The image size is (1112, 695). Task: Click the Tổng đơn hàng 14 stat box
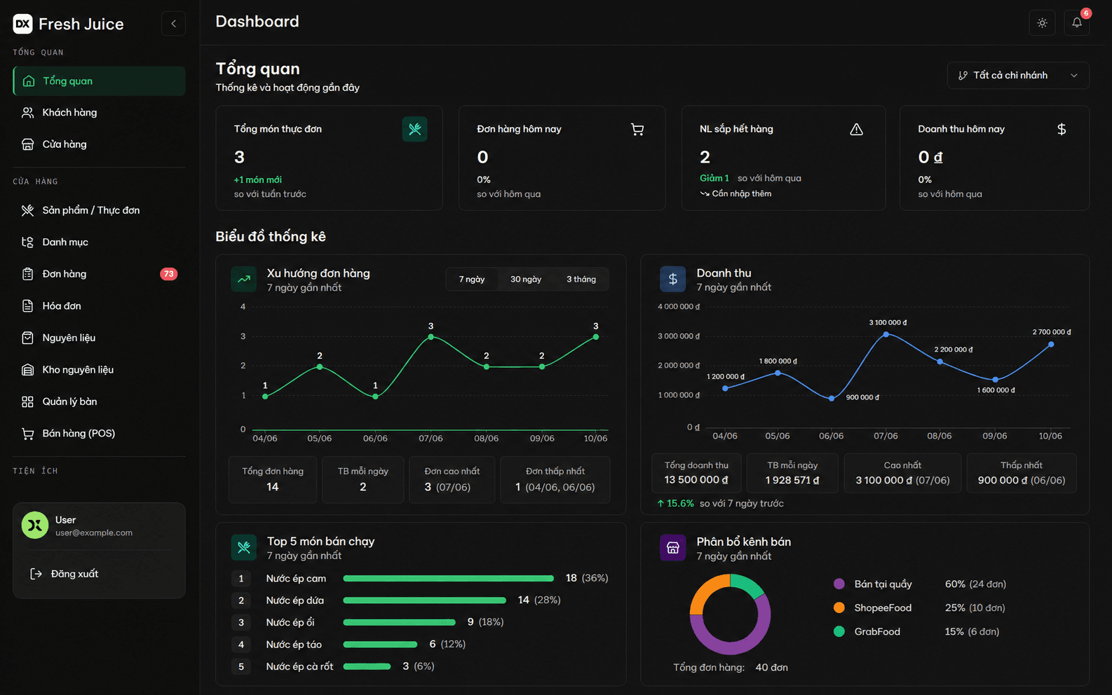tap(273, 480)
